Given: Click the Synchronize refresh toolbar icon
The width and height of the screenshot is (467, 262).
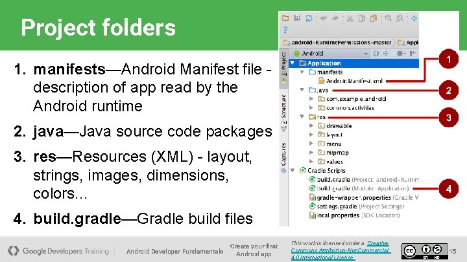Looking at the screenshot, I should pyautogui.click(x=309, y=18).
